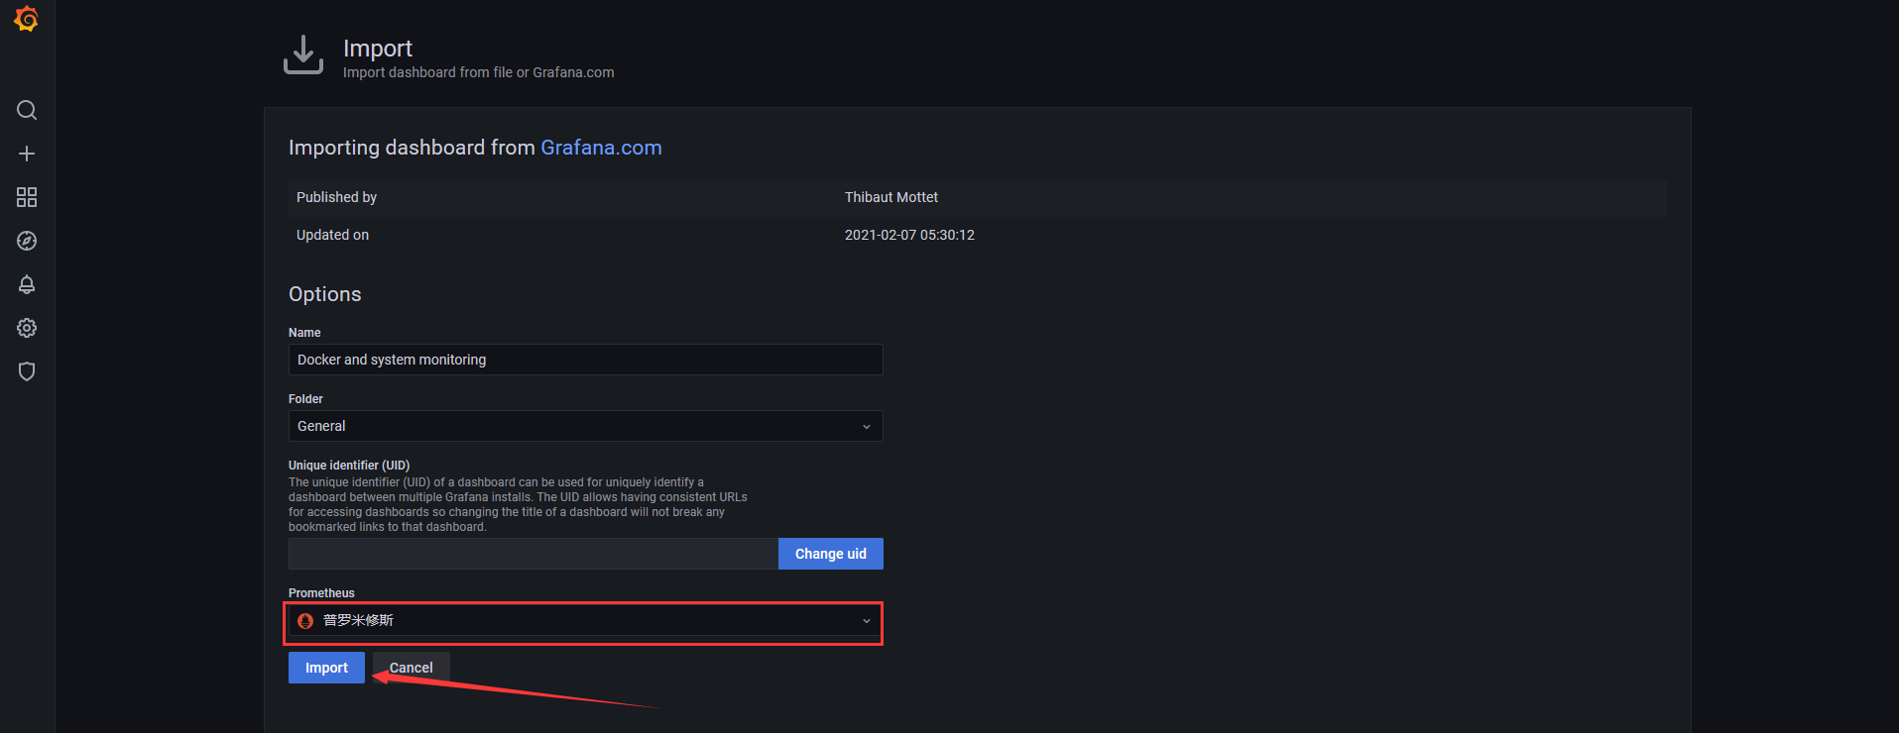Click the Options section heading
The image size is (1899, 733).
coord(325,294)
